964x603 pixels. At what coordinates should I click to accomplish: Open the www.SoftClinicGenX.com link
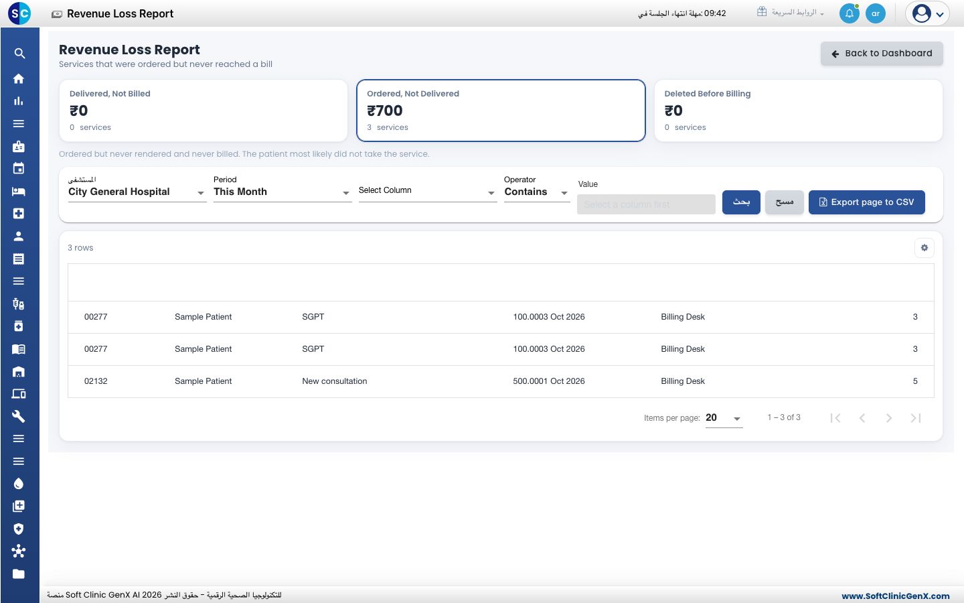(x=896, y=596)
